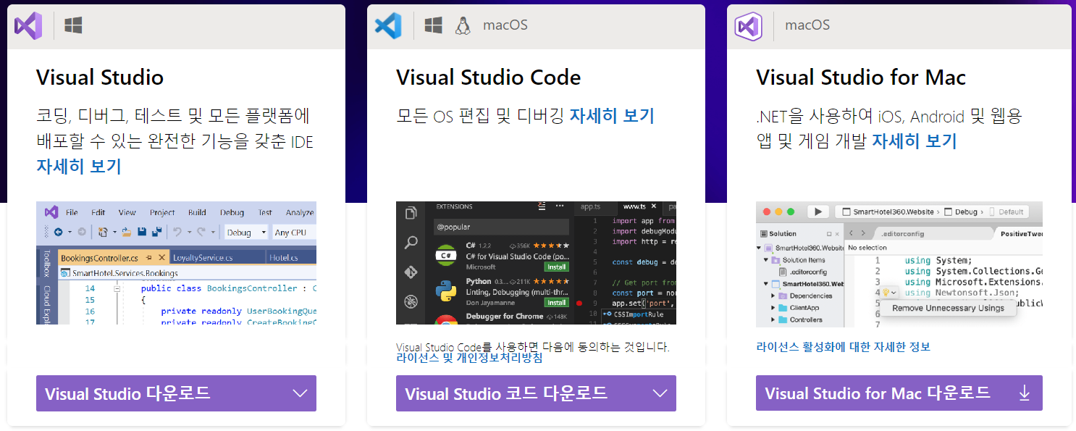The image size is (1076, 431).
Task: Click the Visual Studio Code screenshot thumbnail
Action: pyautogui.click(x=536, y=263)
